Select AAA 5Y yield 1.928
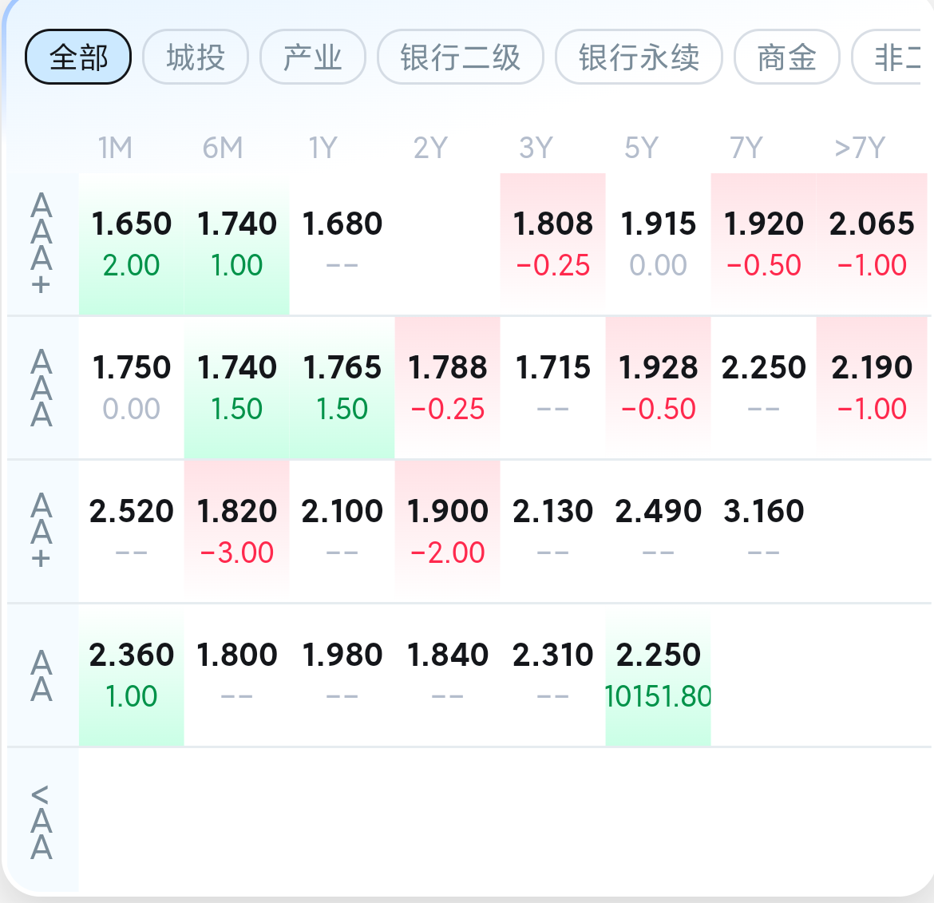 658,387
